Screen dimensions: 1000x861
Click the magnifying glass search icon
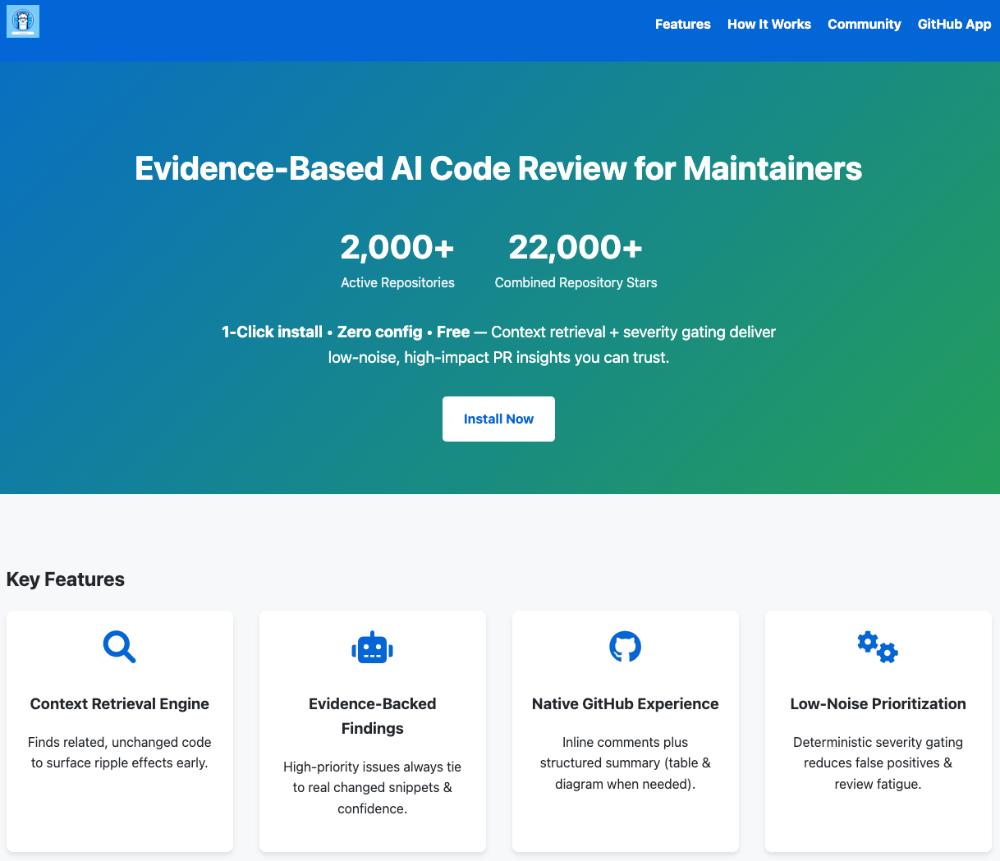tap(119, 647)
